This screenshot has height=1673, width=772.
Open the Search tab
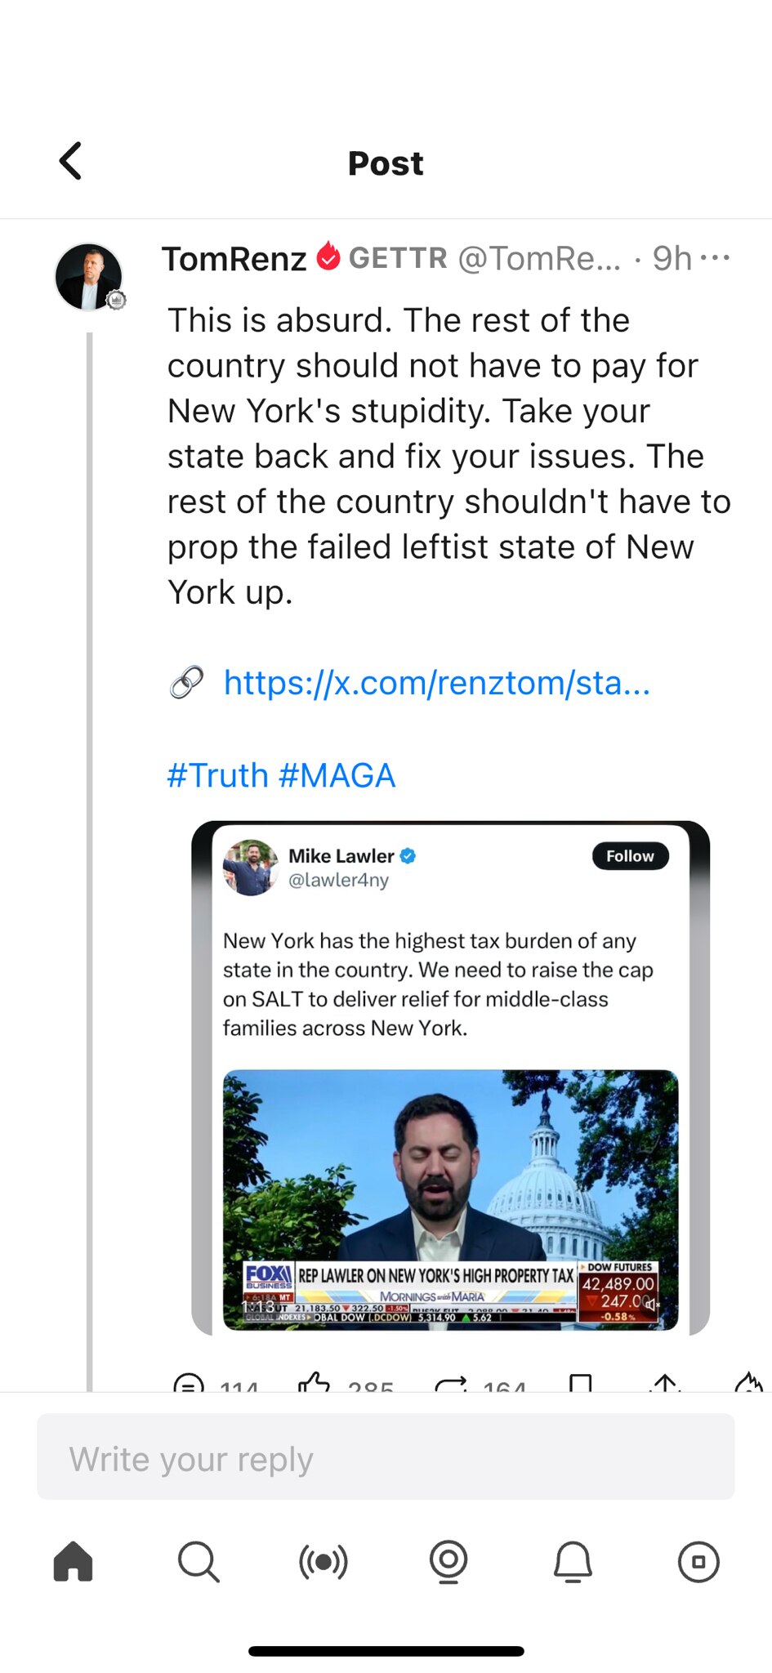click(x=199, y=1562)
